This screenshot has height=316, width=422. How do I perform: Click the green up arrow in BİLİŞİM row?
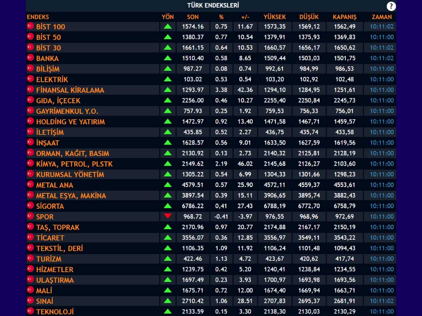tap(168, 69)
